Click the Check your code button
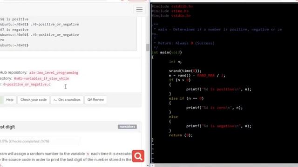Screen dimensions: 298x167 [x=34, y=100]
